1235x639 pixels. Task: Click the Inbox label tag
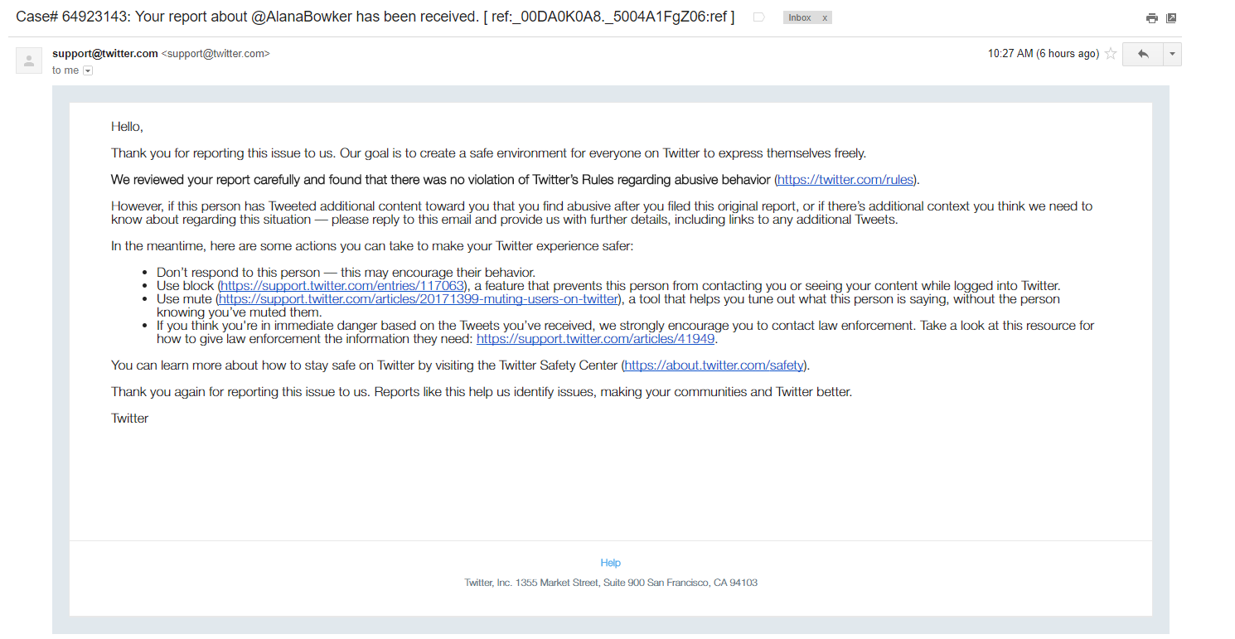(800, 17)
